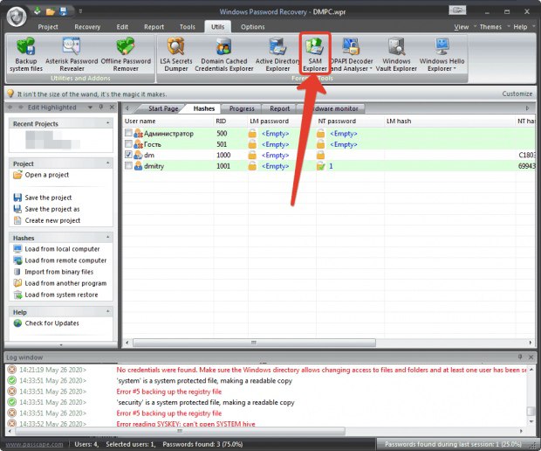Switch to the Project ribbon tab
Viewport: 541px width, 451px height.
48,27
